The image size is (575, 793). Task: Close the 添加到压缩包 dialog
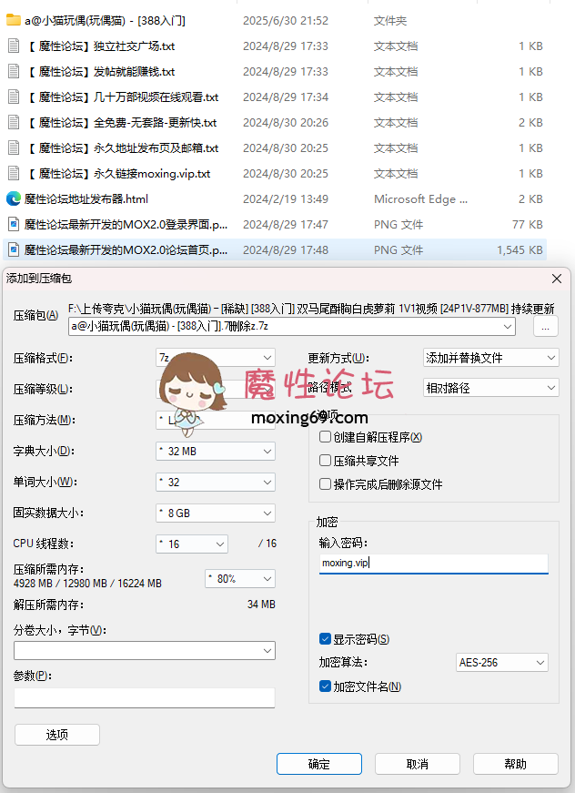pyautogui.click(x=556, y=279)
